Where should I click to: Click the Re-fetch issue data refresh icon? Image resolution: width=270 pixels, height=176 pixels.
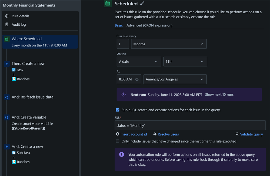click(x=7, y=97)
